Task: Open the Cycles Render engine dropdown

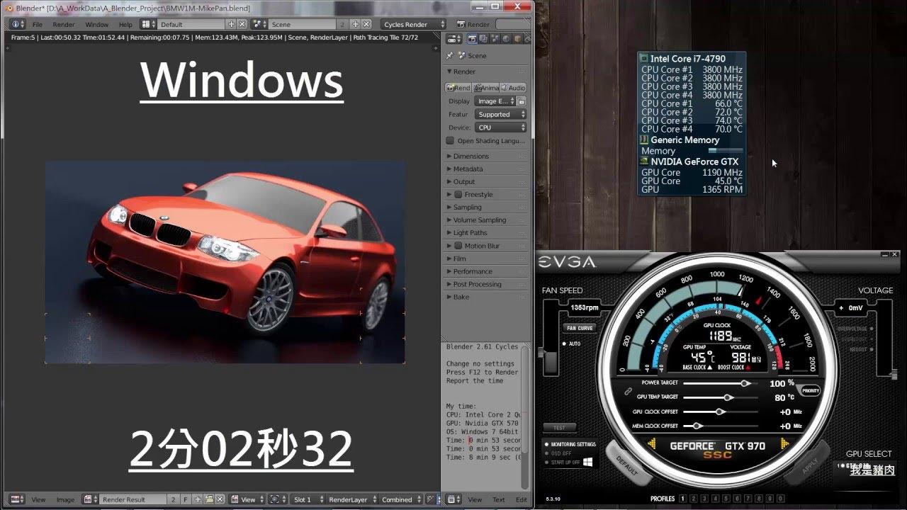Action: (413, 24)
